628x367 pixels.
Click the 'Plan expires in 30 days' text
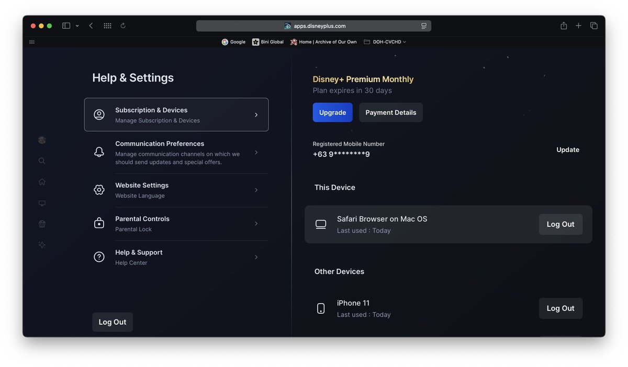352,90
